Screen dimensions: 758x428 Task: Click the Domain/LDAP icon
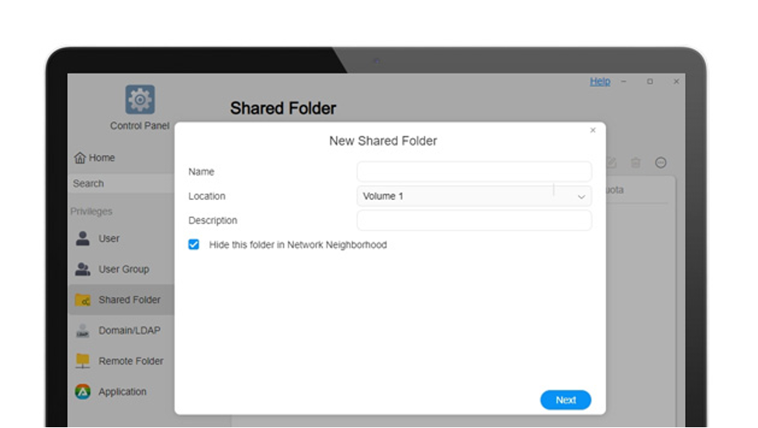[83, 330]
